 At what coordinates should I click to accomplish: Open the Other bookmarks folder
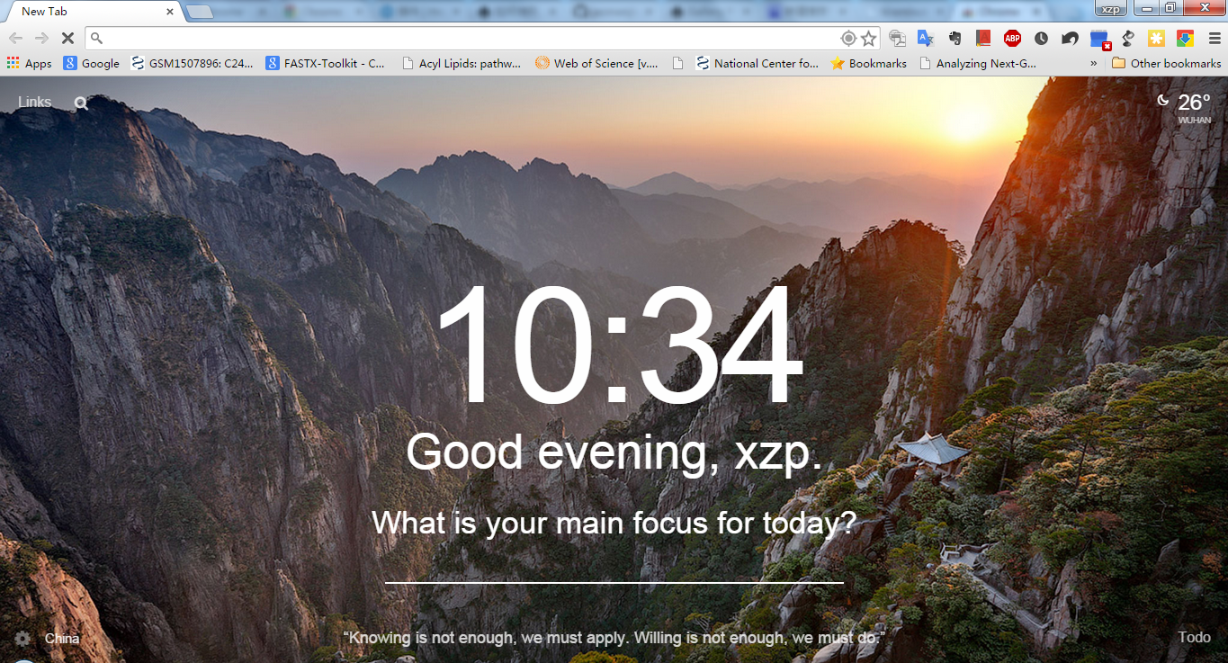(x=1167, y=64)
